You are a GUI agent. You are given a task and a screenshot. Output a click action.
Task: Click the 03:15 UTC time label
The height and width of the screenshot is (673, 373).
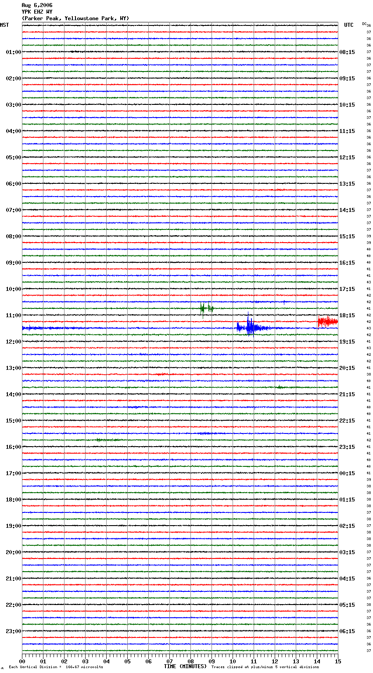(x=347, y=552)
